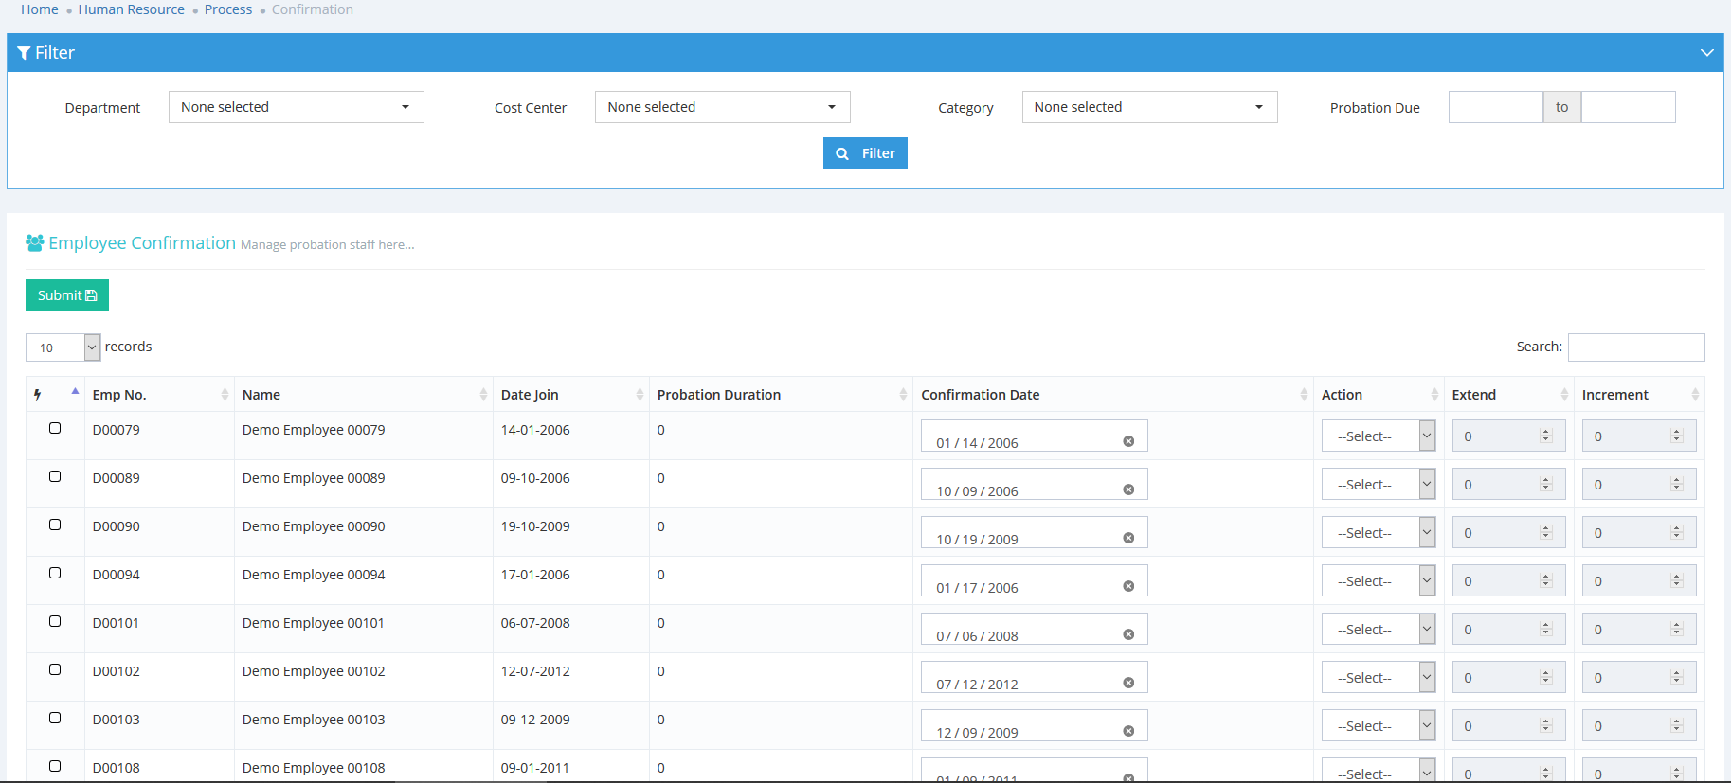Tick the checkbox for employee D00079
Viewport: 1731px width, 783px height.
click(55, 428)
